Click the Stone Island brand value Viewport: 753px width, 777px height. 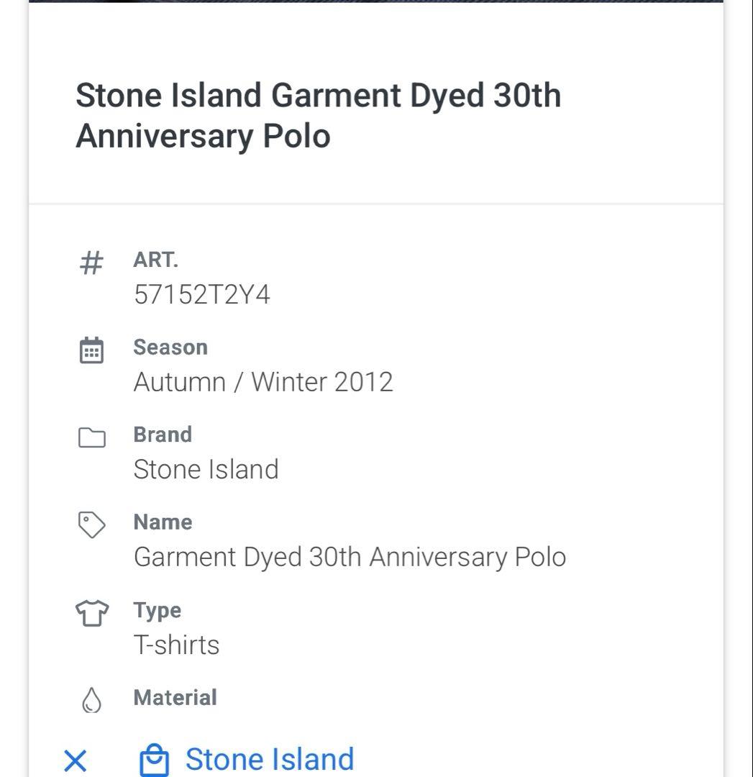206,470
